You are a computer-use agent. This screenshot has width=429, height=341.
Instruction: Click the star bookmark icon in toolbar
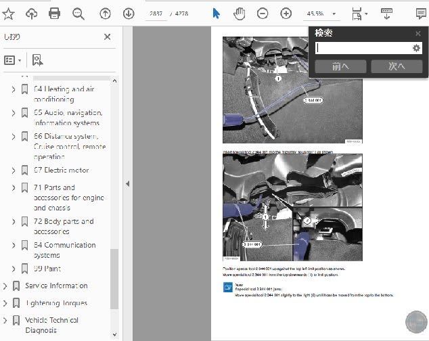click(x=8, y=14)
